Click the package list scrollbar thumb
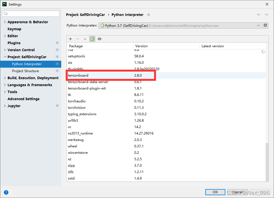 (267, 162)
